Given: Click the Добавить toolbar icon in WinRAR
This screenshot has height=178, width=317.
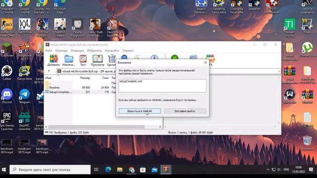Looking at the screenshot, I should pos(53,60).
